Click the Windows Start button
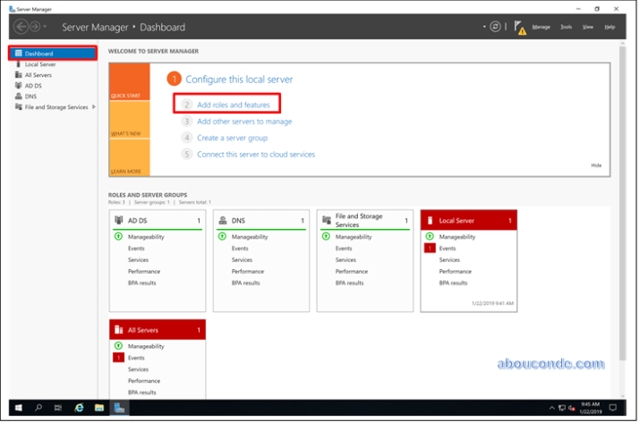639x422 pixels. (18, 408)
